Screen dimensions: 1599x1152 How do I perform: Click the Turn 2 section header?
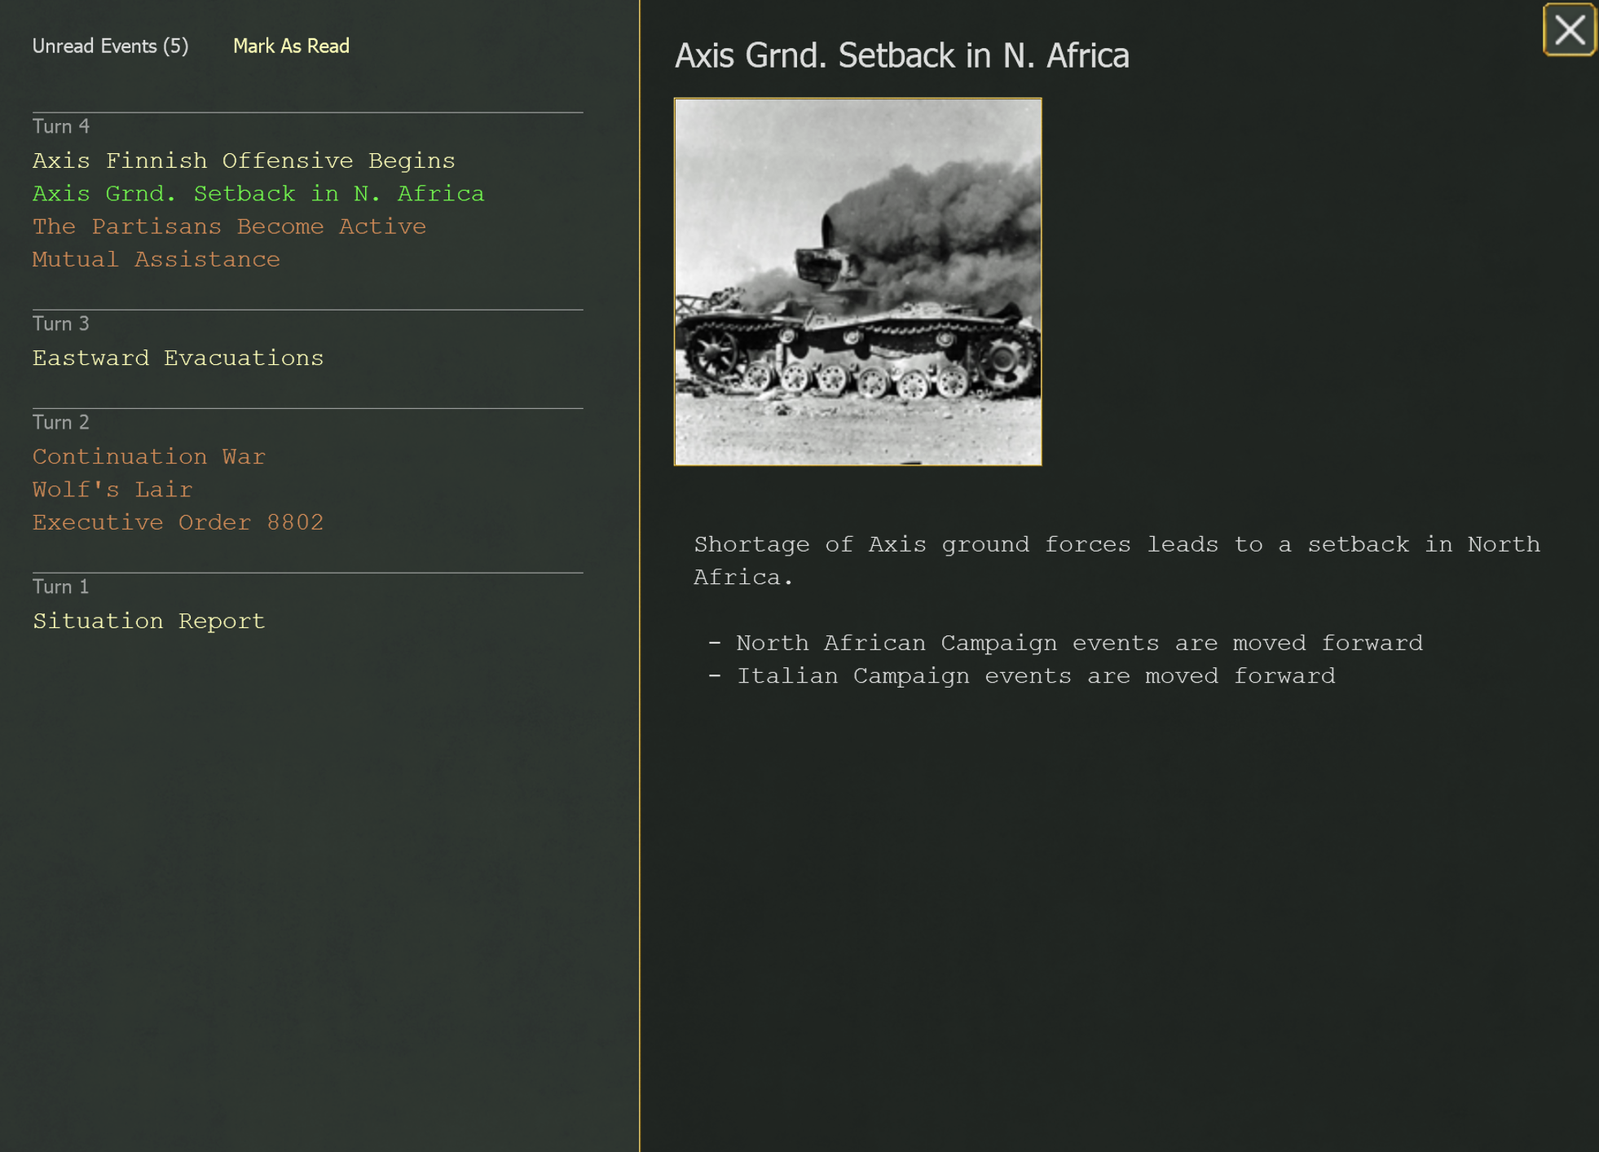tap(61, 423)
